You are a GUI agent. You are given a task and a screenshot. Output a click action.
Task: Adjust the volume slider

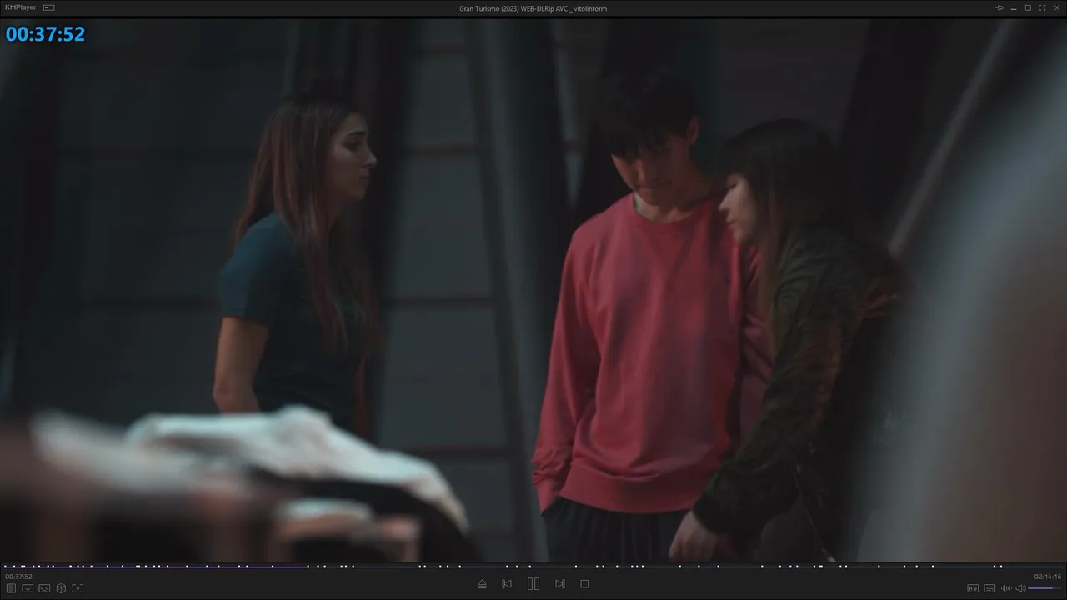(1045, 588)
